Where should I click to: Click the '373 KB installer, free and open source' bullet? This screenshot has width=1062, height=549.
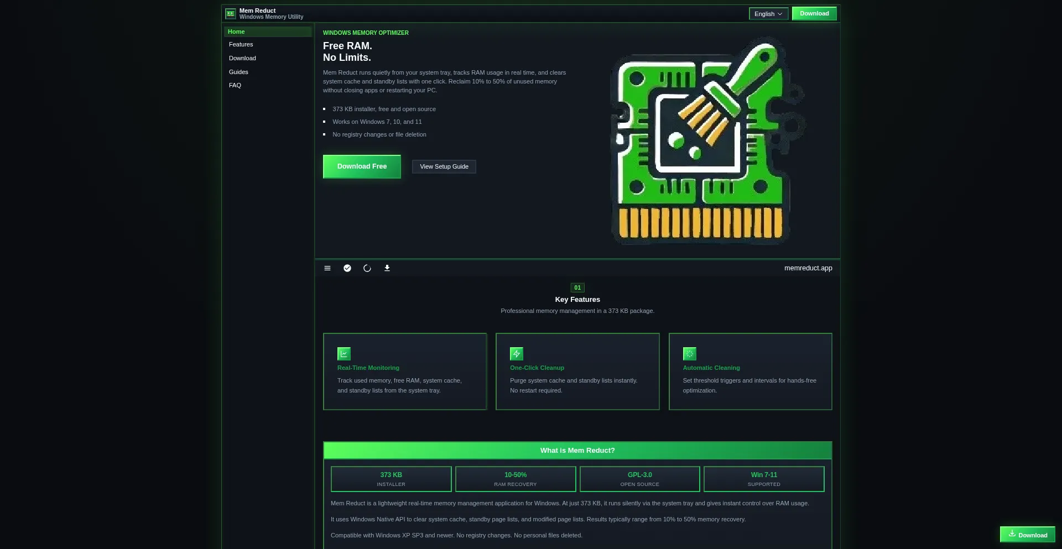point(384,109)
